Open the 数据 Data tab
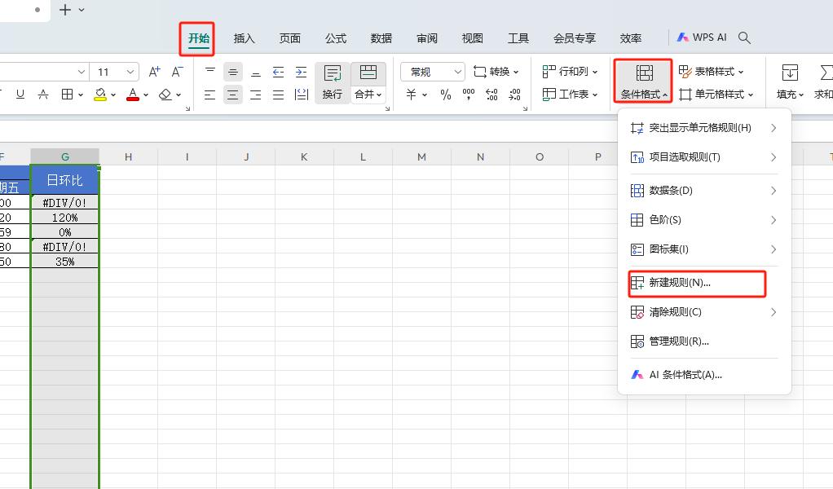Viewport: 833px width, 489px height. [381, 38]
